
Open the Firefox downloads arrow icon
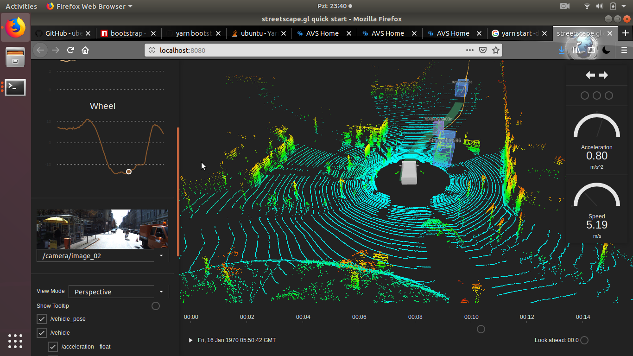tap(562, 50)
